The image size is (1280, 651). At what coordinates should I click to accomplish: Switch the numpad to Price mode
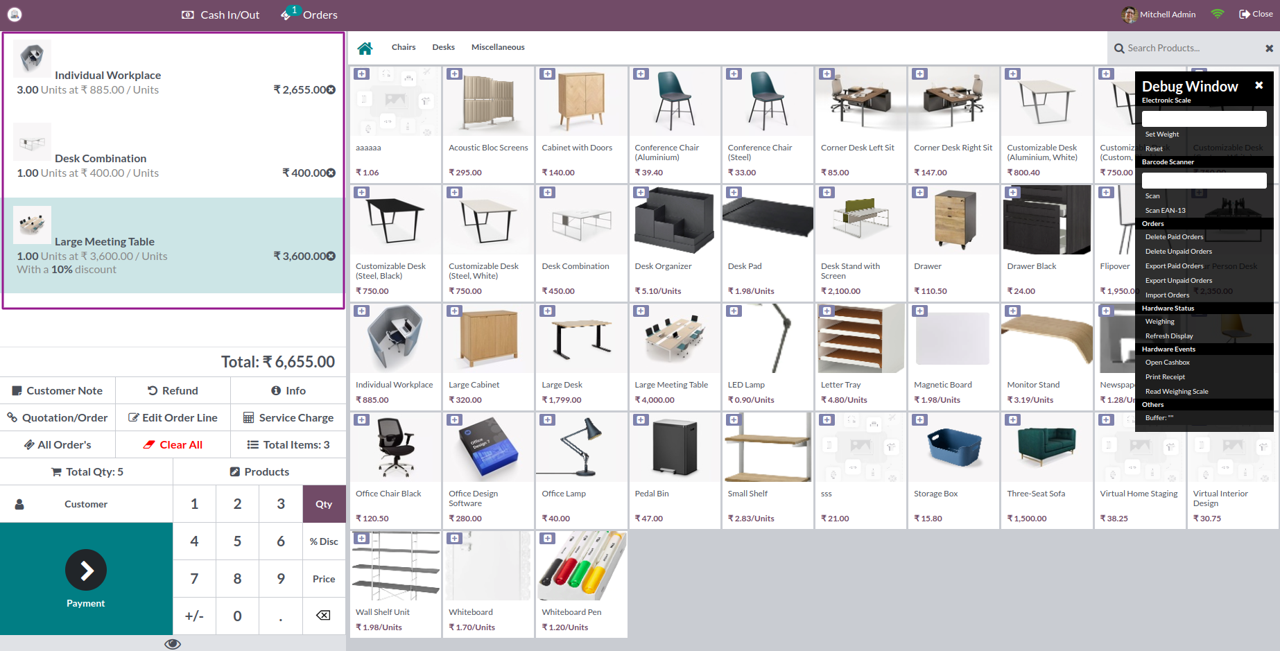coord(323,579)
